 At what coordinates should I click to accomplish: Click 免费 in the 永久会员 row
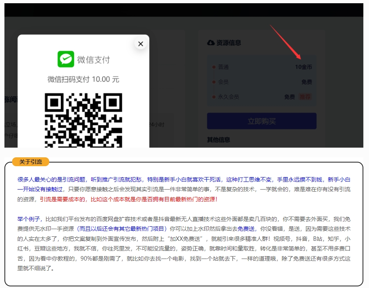(290, 97)
